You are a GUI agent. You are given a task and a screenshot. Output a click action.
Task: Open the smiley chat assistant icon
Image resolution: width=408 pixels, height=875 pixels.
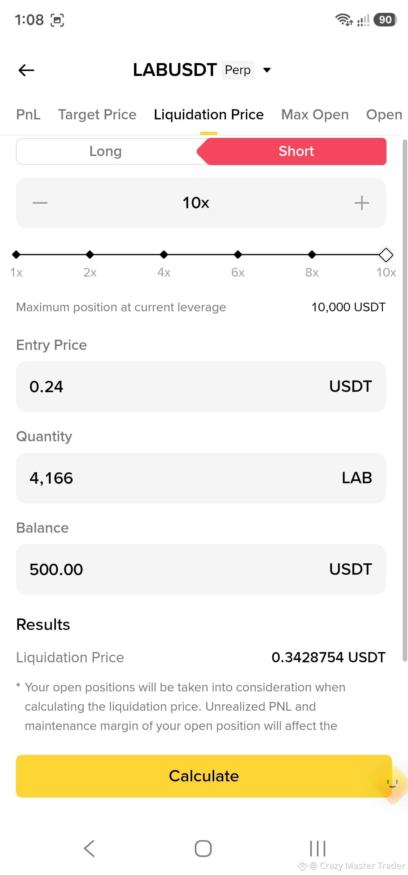pyautogui.click(x=393, y=784)
